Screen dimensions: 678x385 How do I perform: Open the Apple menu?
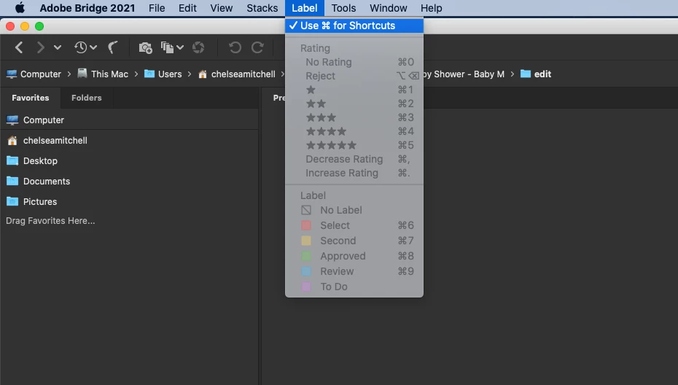click(x=20, y=8)
